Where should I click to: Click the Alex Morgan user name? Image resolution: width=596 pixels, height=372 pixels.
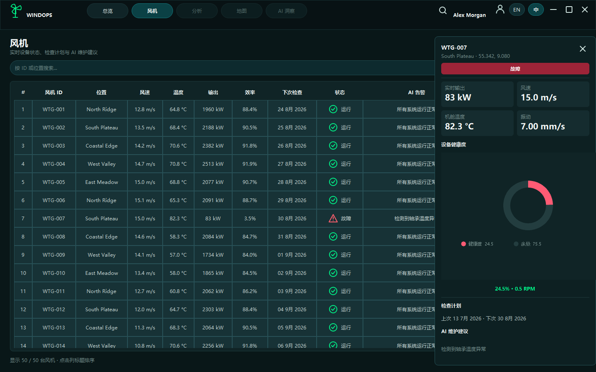469,15
